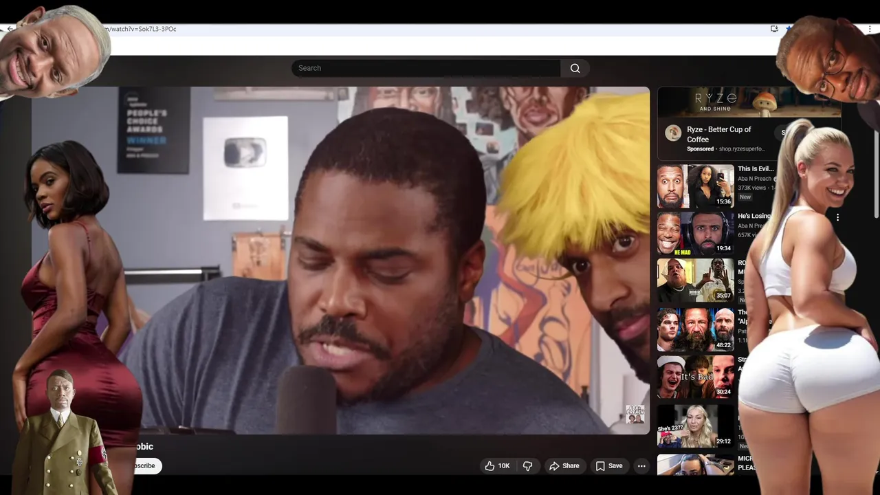Open the 'This Is Evil...' video thumbnail
The height and width of the screenshot is (495, 880).
point(695,186)
